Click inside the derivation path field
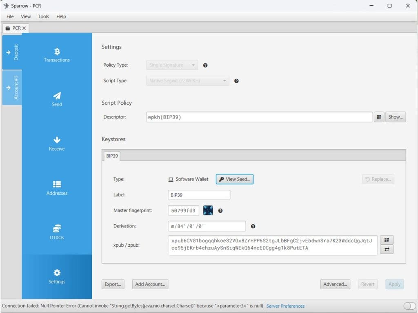The height and width of the screenshot is (313, 418). (x=206, y=226)
